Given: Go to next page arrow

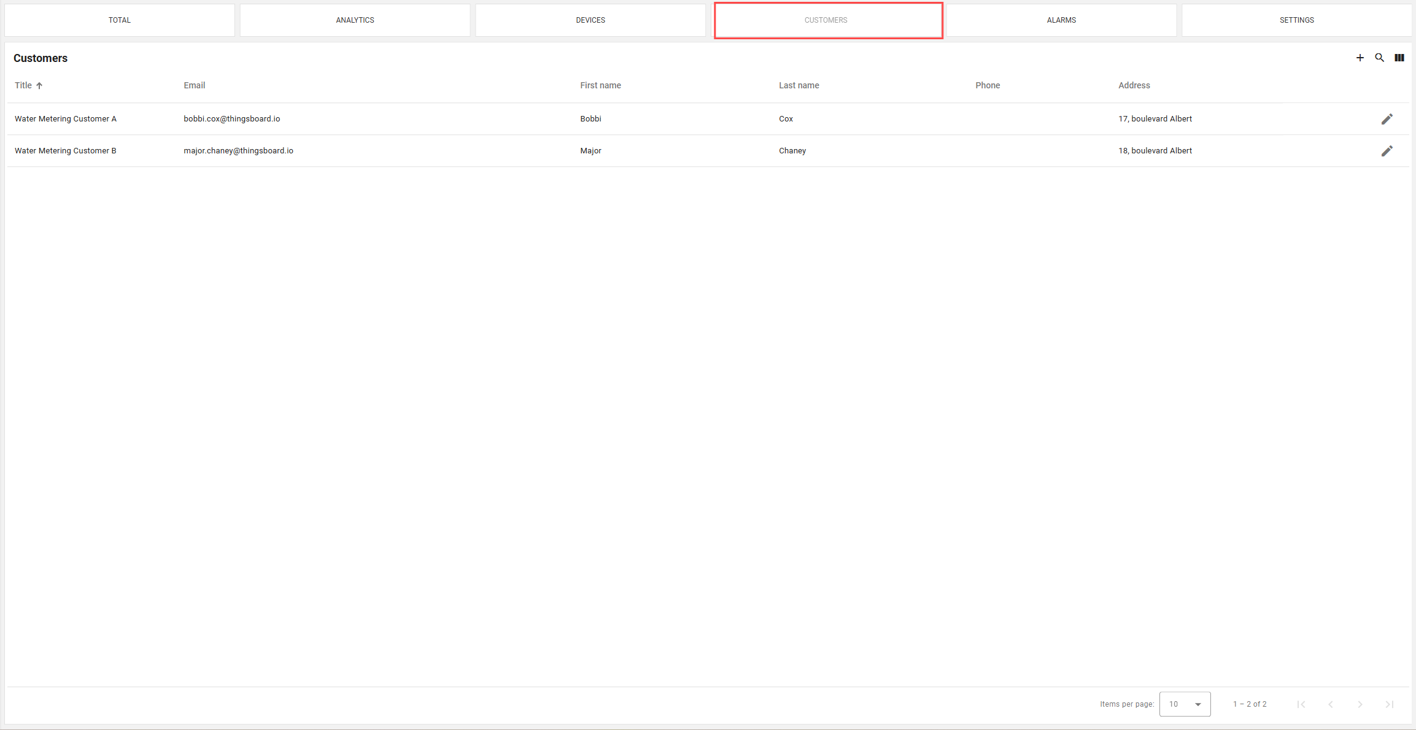Looking at the screenshot, I should [1360, 704].
